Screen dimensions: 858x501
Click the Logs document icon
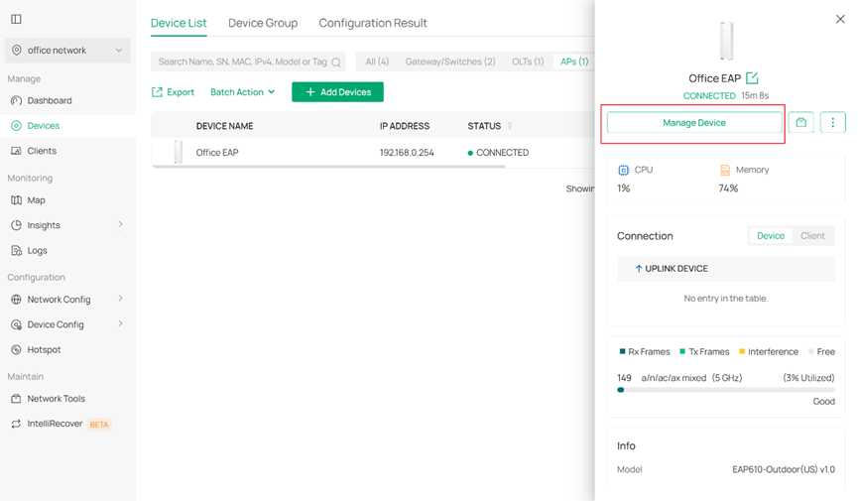(17, 251)
